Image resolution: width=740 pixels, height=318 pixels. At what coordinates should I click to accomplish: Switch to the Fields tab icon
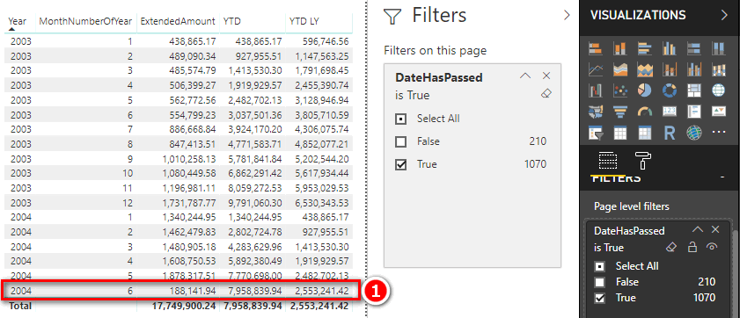coord(607,161)
